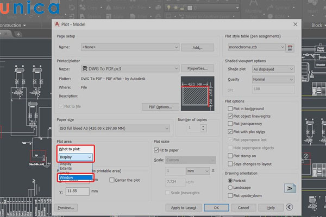The height and width of the screenshot is (217, 326).
Task: Open the Shade plot dropdown
Action: pyautogui.click(x=272, y=69)
